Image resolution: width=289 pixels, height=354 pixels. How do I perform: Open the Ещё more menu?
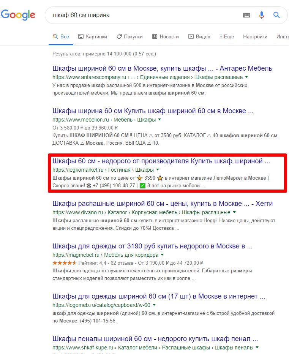coord(227,36)
